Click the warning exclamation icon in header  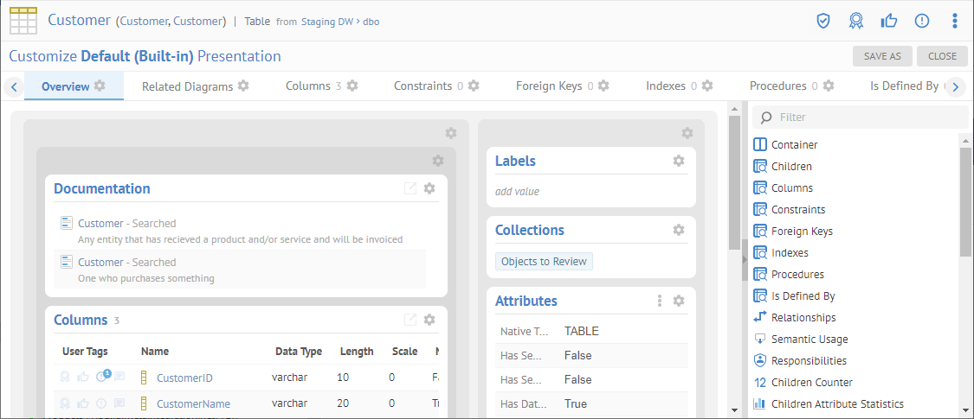921,21
